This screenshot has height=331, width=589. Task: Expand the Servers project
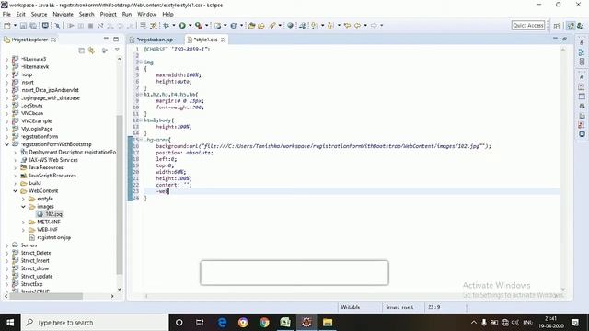click(6, 245)
